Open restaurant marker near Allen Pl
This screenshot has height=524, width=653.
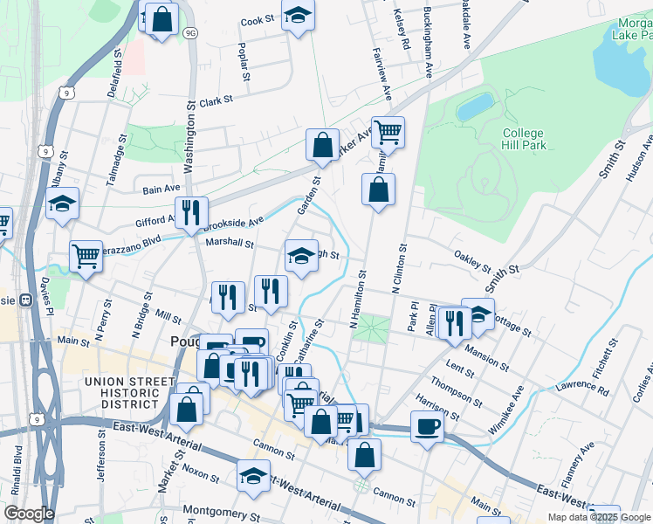tap(455, 324)
